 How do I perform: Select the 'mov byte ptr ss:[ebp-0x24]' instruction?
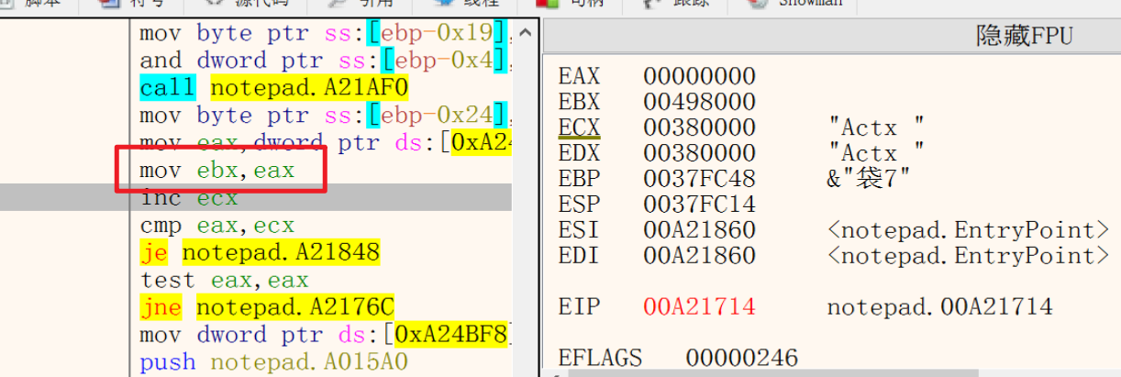pos(324,116)
